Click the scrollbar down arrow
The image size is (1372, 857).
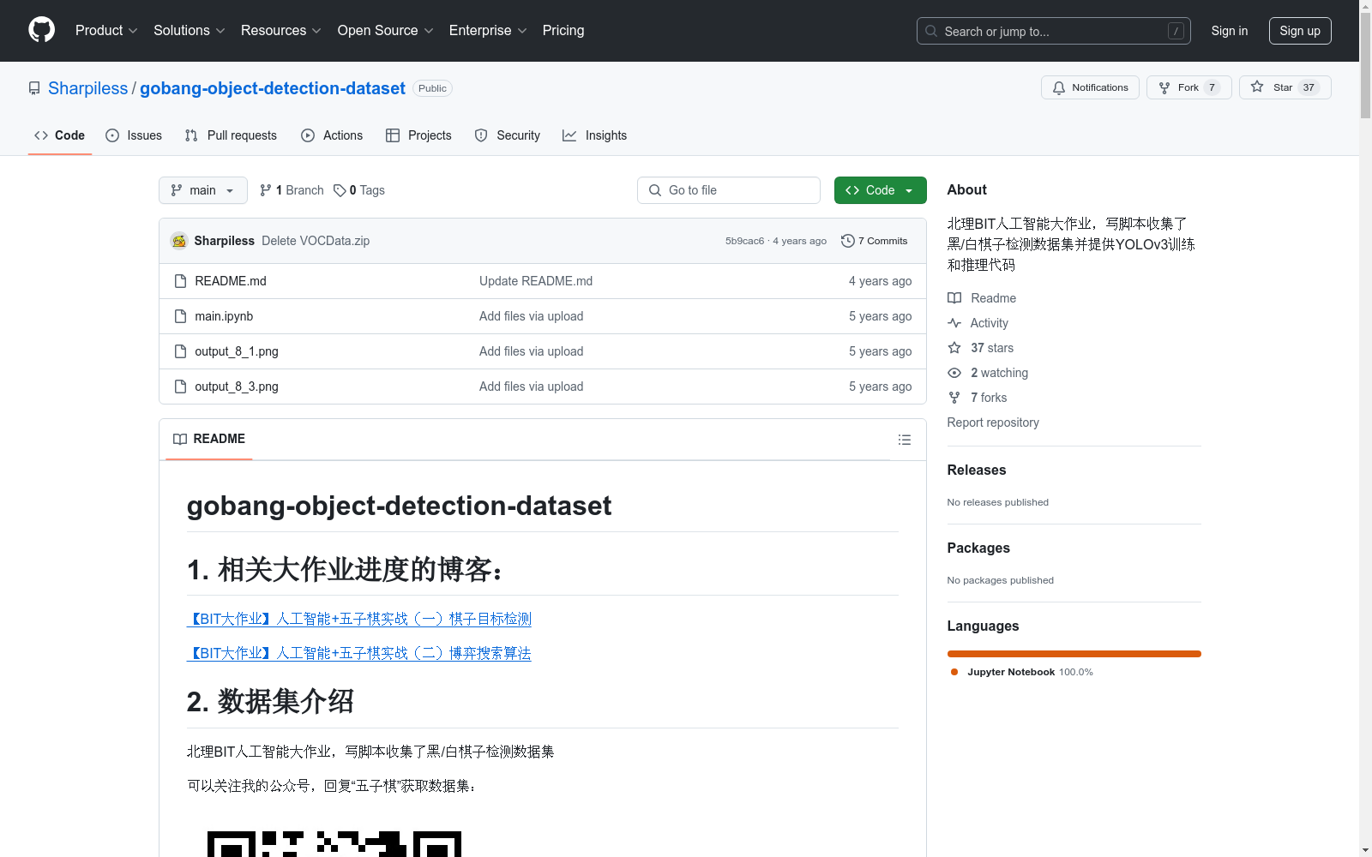click(1365, 850)
